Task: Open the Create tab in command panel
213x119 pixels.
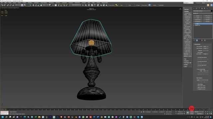Action: (194, 8)
